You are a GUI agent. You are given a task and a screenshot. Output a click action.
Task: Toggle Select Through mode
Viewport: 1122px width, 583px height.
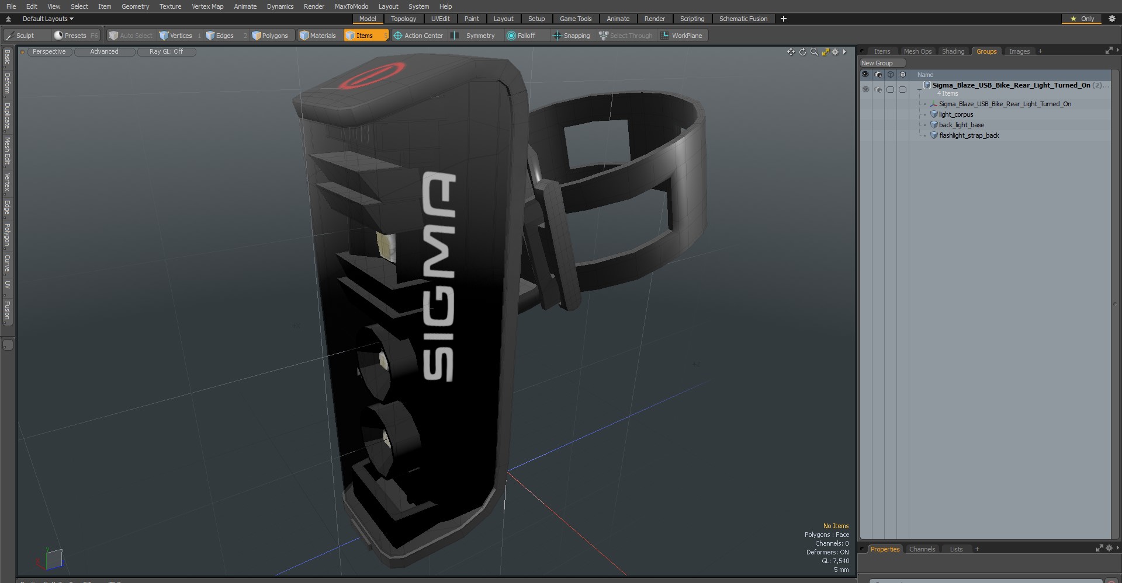tap(626, 36)
